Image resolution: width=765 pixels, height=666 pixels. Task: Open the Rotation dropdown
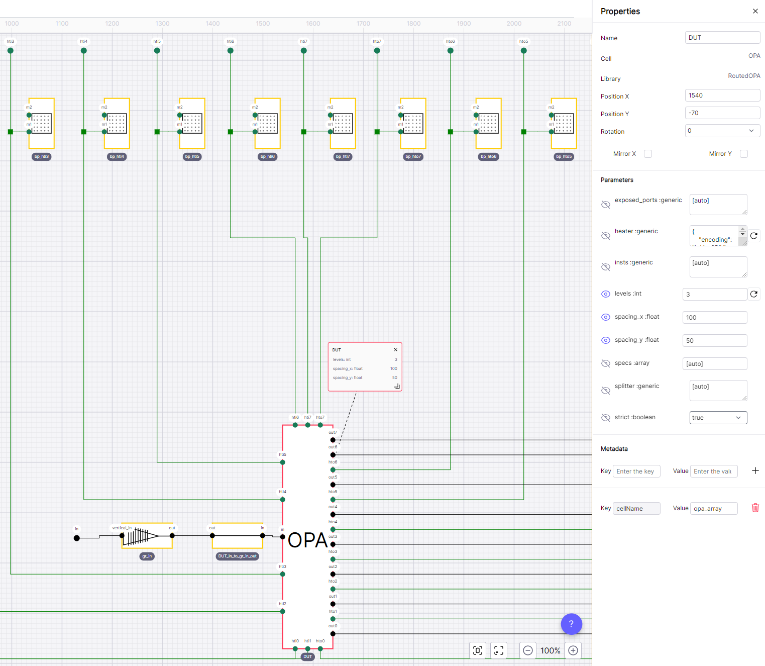pos(722,131)
